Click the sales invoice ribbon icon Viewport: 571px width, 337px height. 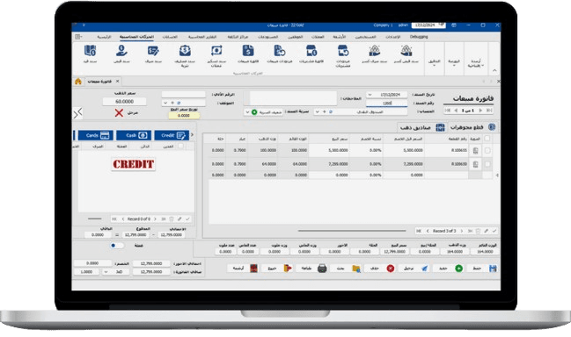[x=248, y=51]
